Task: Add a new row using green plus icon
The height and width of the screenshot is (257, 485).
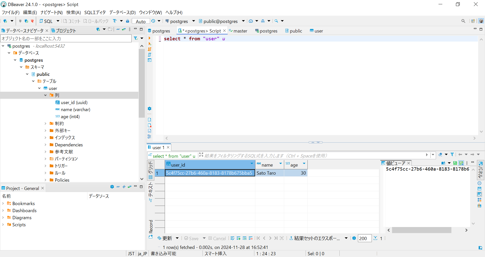Action: tap(238, 238)
